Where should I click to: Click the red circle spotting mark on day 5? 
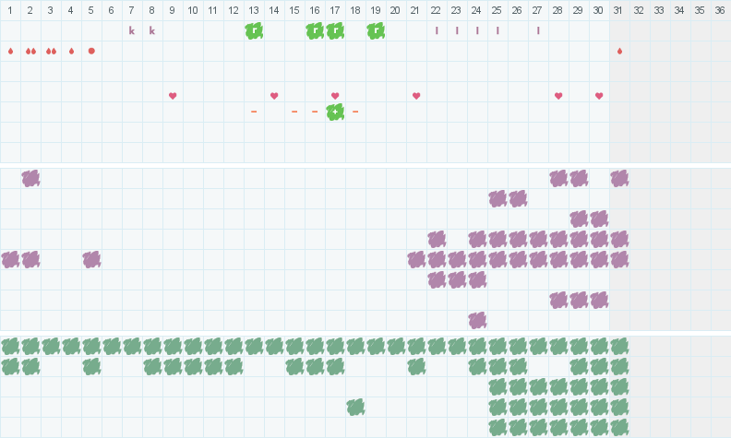click(91, 52)
